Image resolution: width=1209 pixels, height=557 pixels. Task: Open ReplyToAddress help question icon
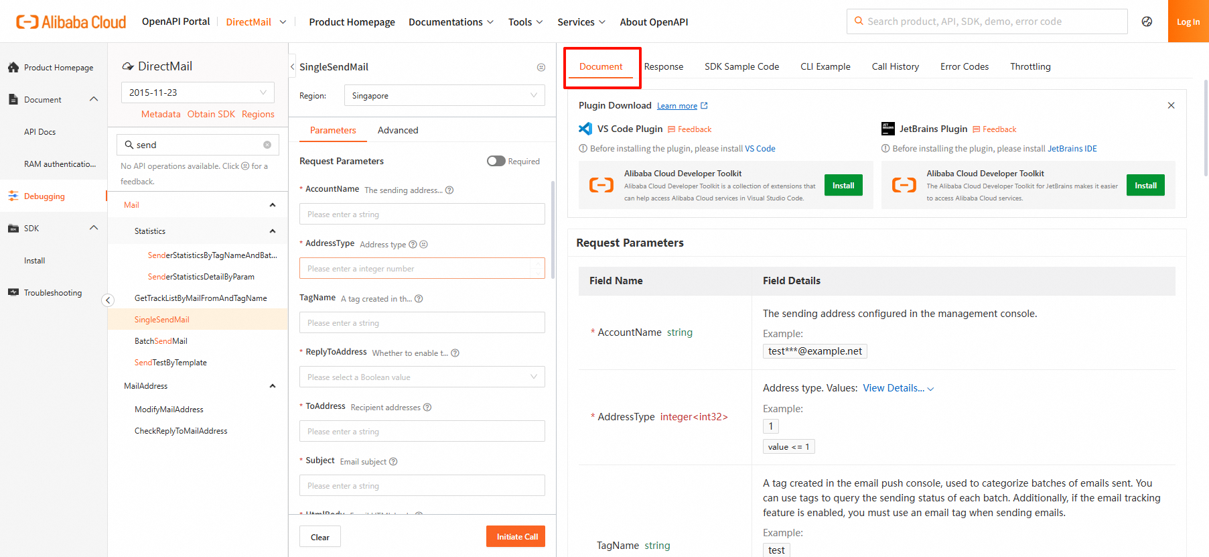455,353
